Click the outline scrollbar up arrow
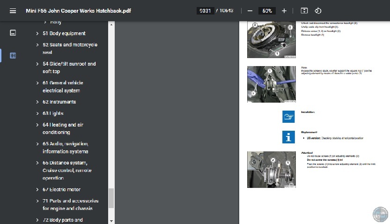 (111, 24)
